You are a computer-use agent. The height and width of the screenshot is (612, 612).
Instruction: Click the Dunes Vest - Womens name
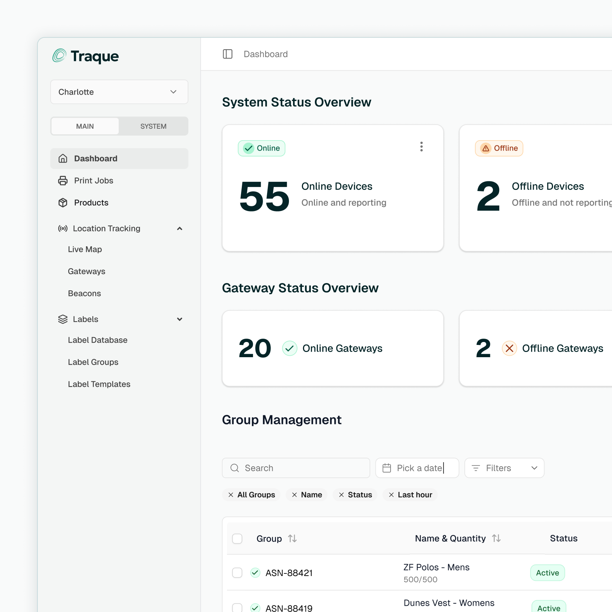click(449, 603)
